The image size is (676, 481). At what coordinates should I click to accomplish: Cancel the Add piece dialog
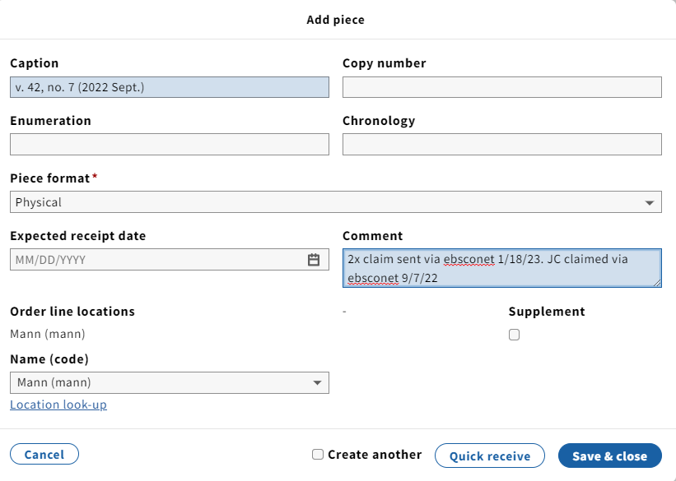[44, 455]
